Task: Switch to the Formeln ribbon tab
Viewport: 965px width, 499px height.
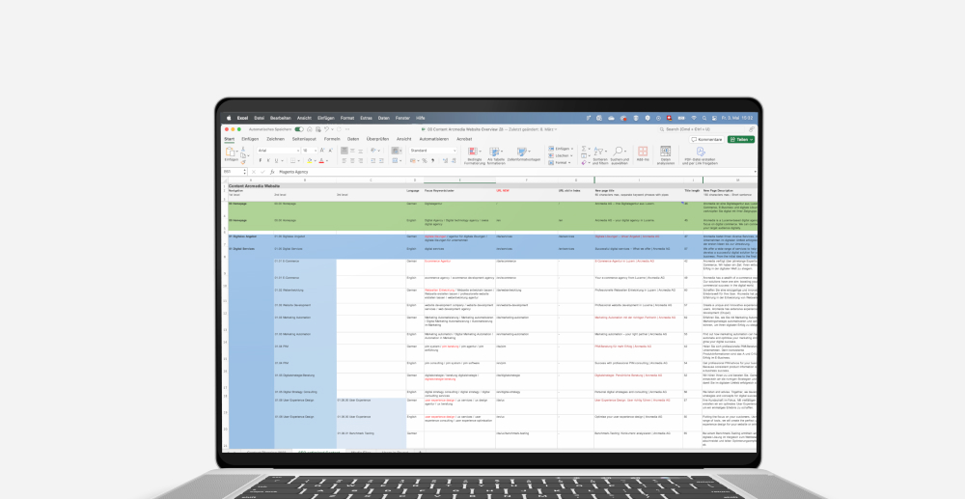Action: pos(332,139)
